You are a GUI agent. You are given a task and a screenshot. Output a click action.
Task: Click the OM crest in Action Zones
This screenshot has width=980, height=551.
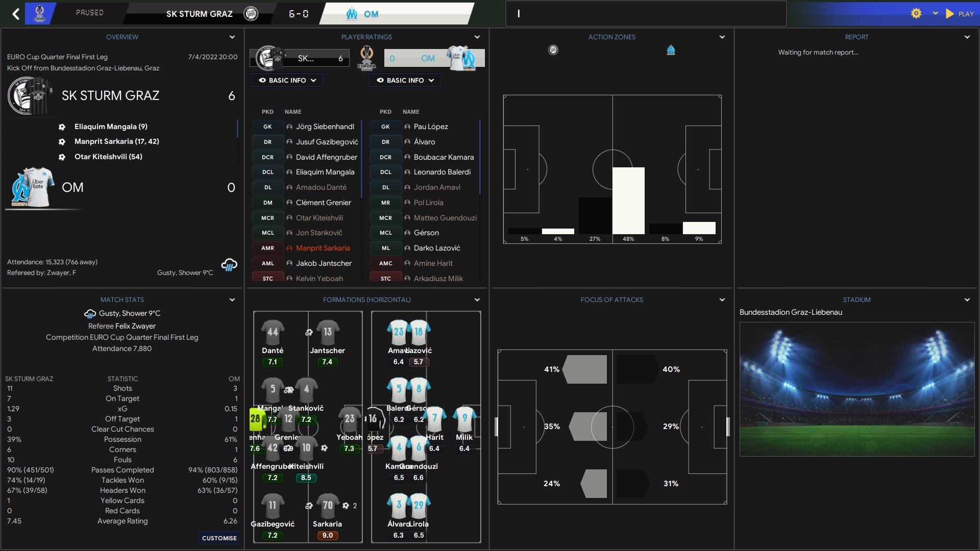tap(671, 50)
